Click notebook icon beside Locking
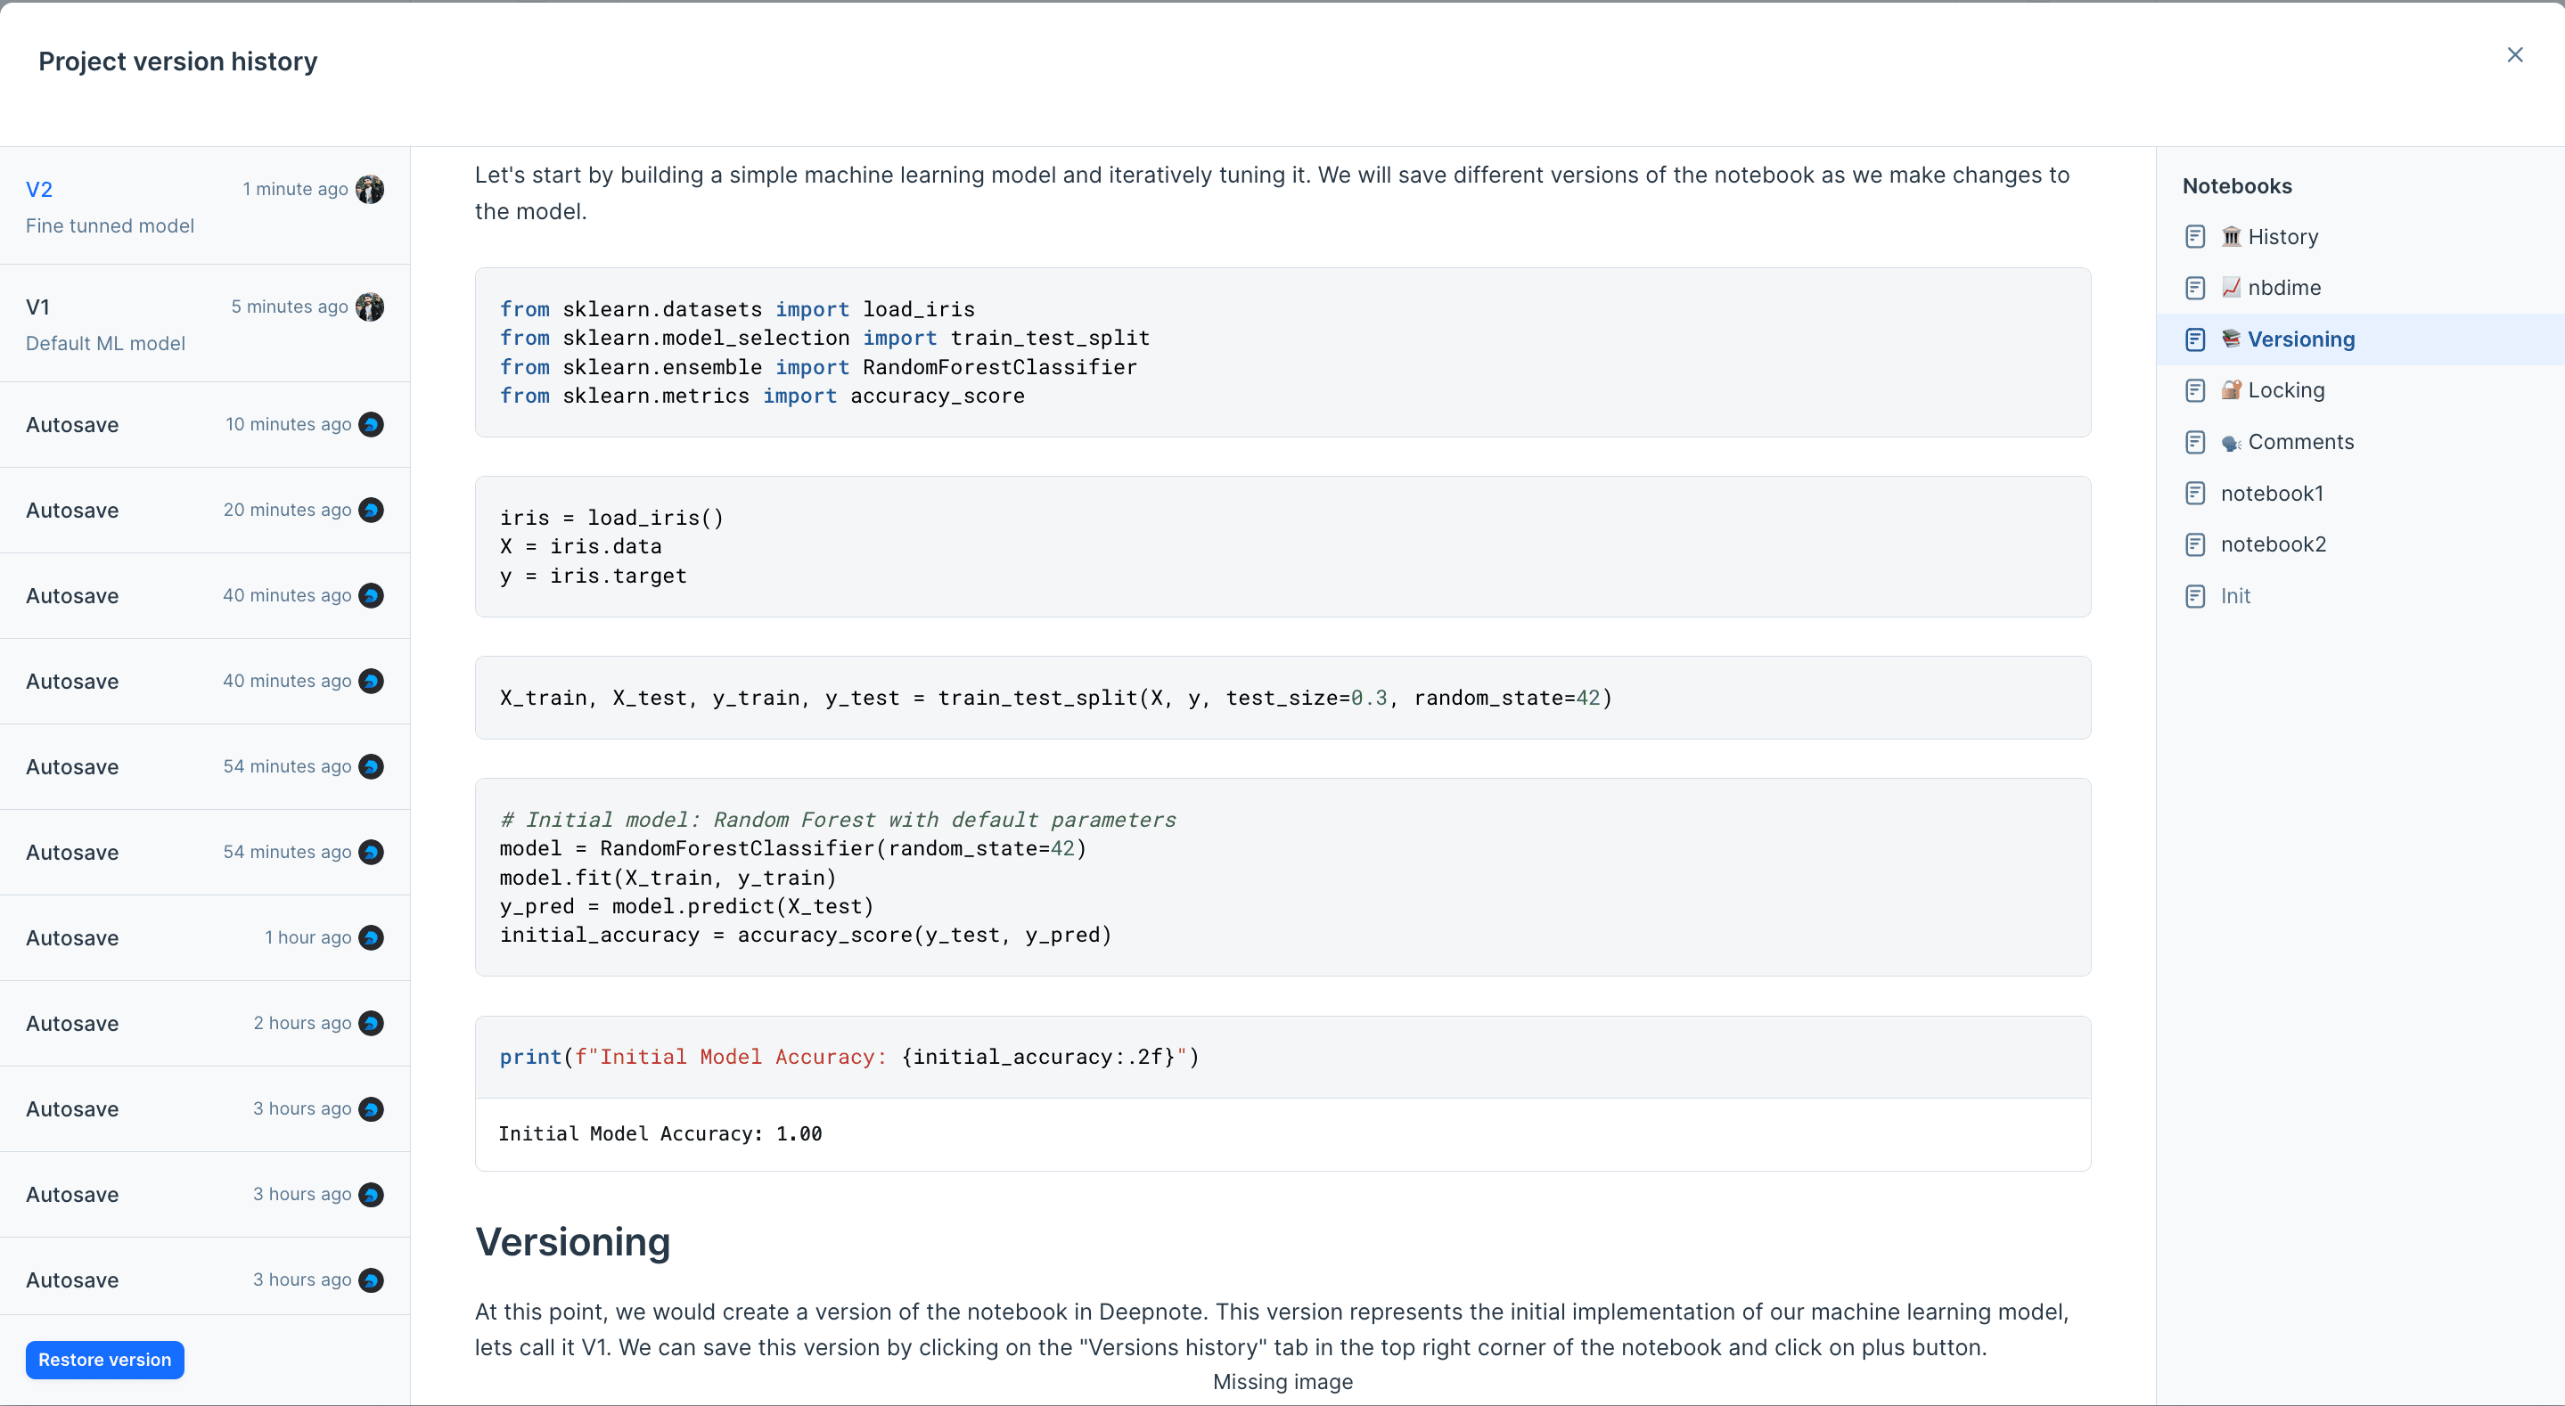This screenshot has width=2565, height=1406. [2194, 390]
